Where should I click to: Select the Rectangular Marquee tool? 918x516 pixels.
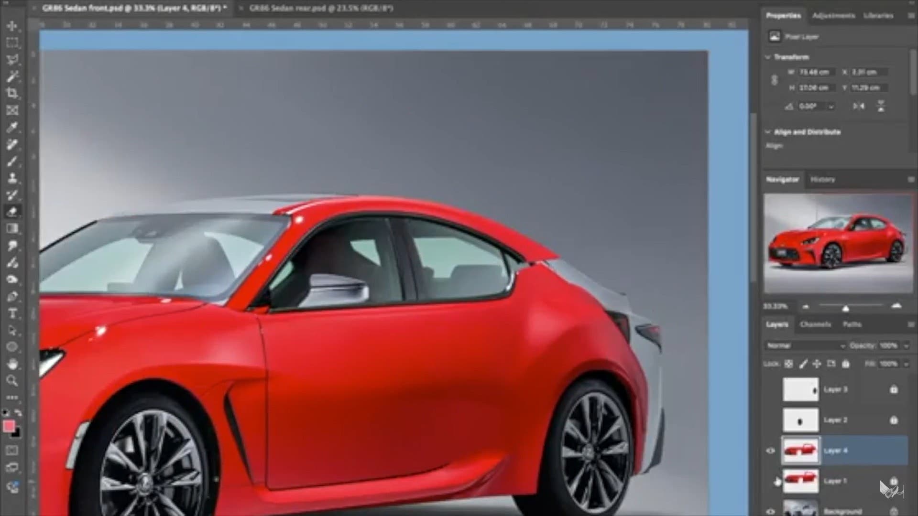click(12, 43)
